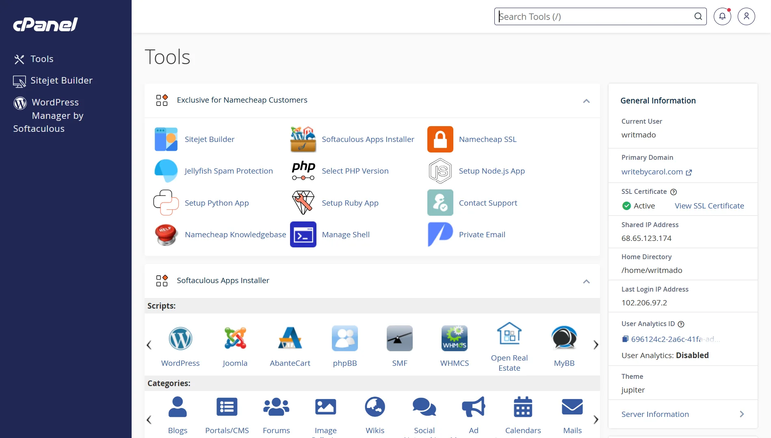The image size is (771, 438).
Task: Show next categories with right arrow
Action: coord(596,420)
